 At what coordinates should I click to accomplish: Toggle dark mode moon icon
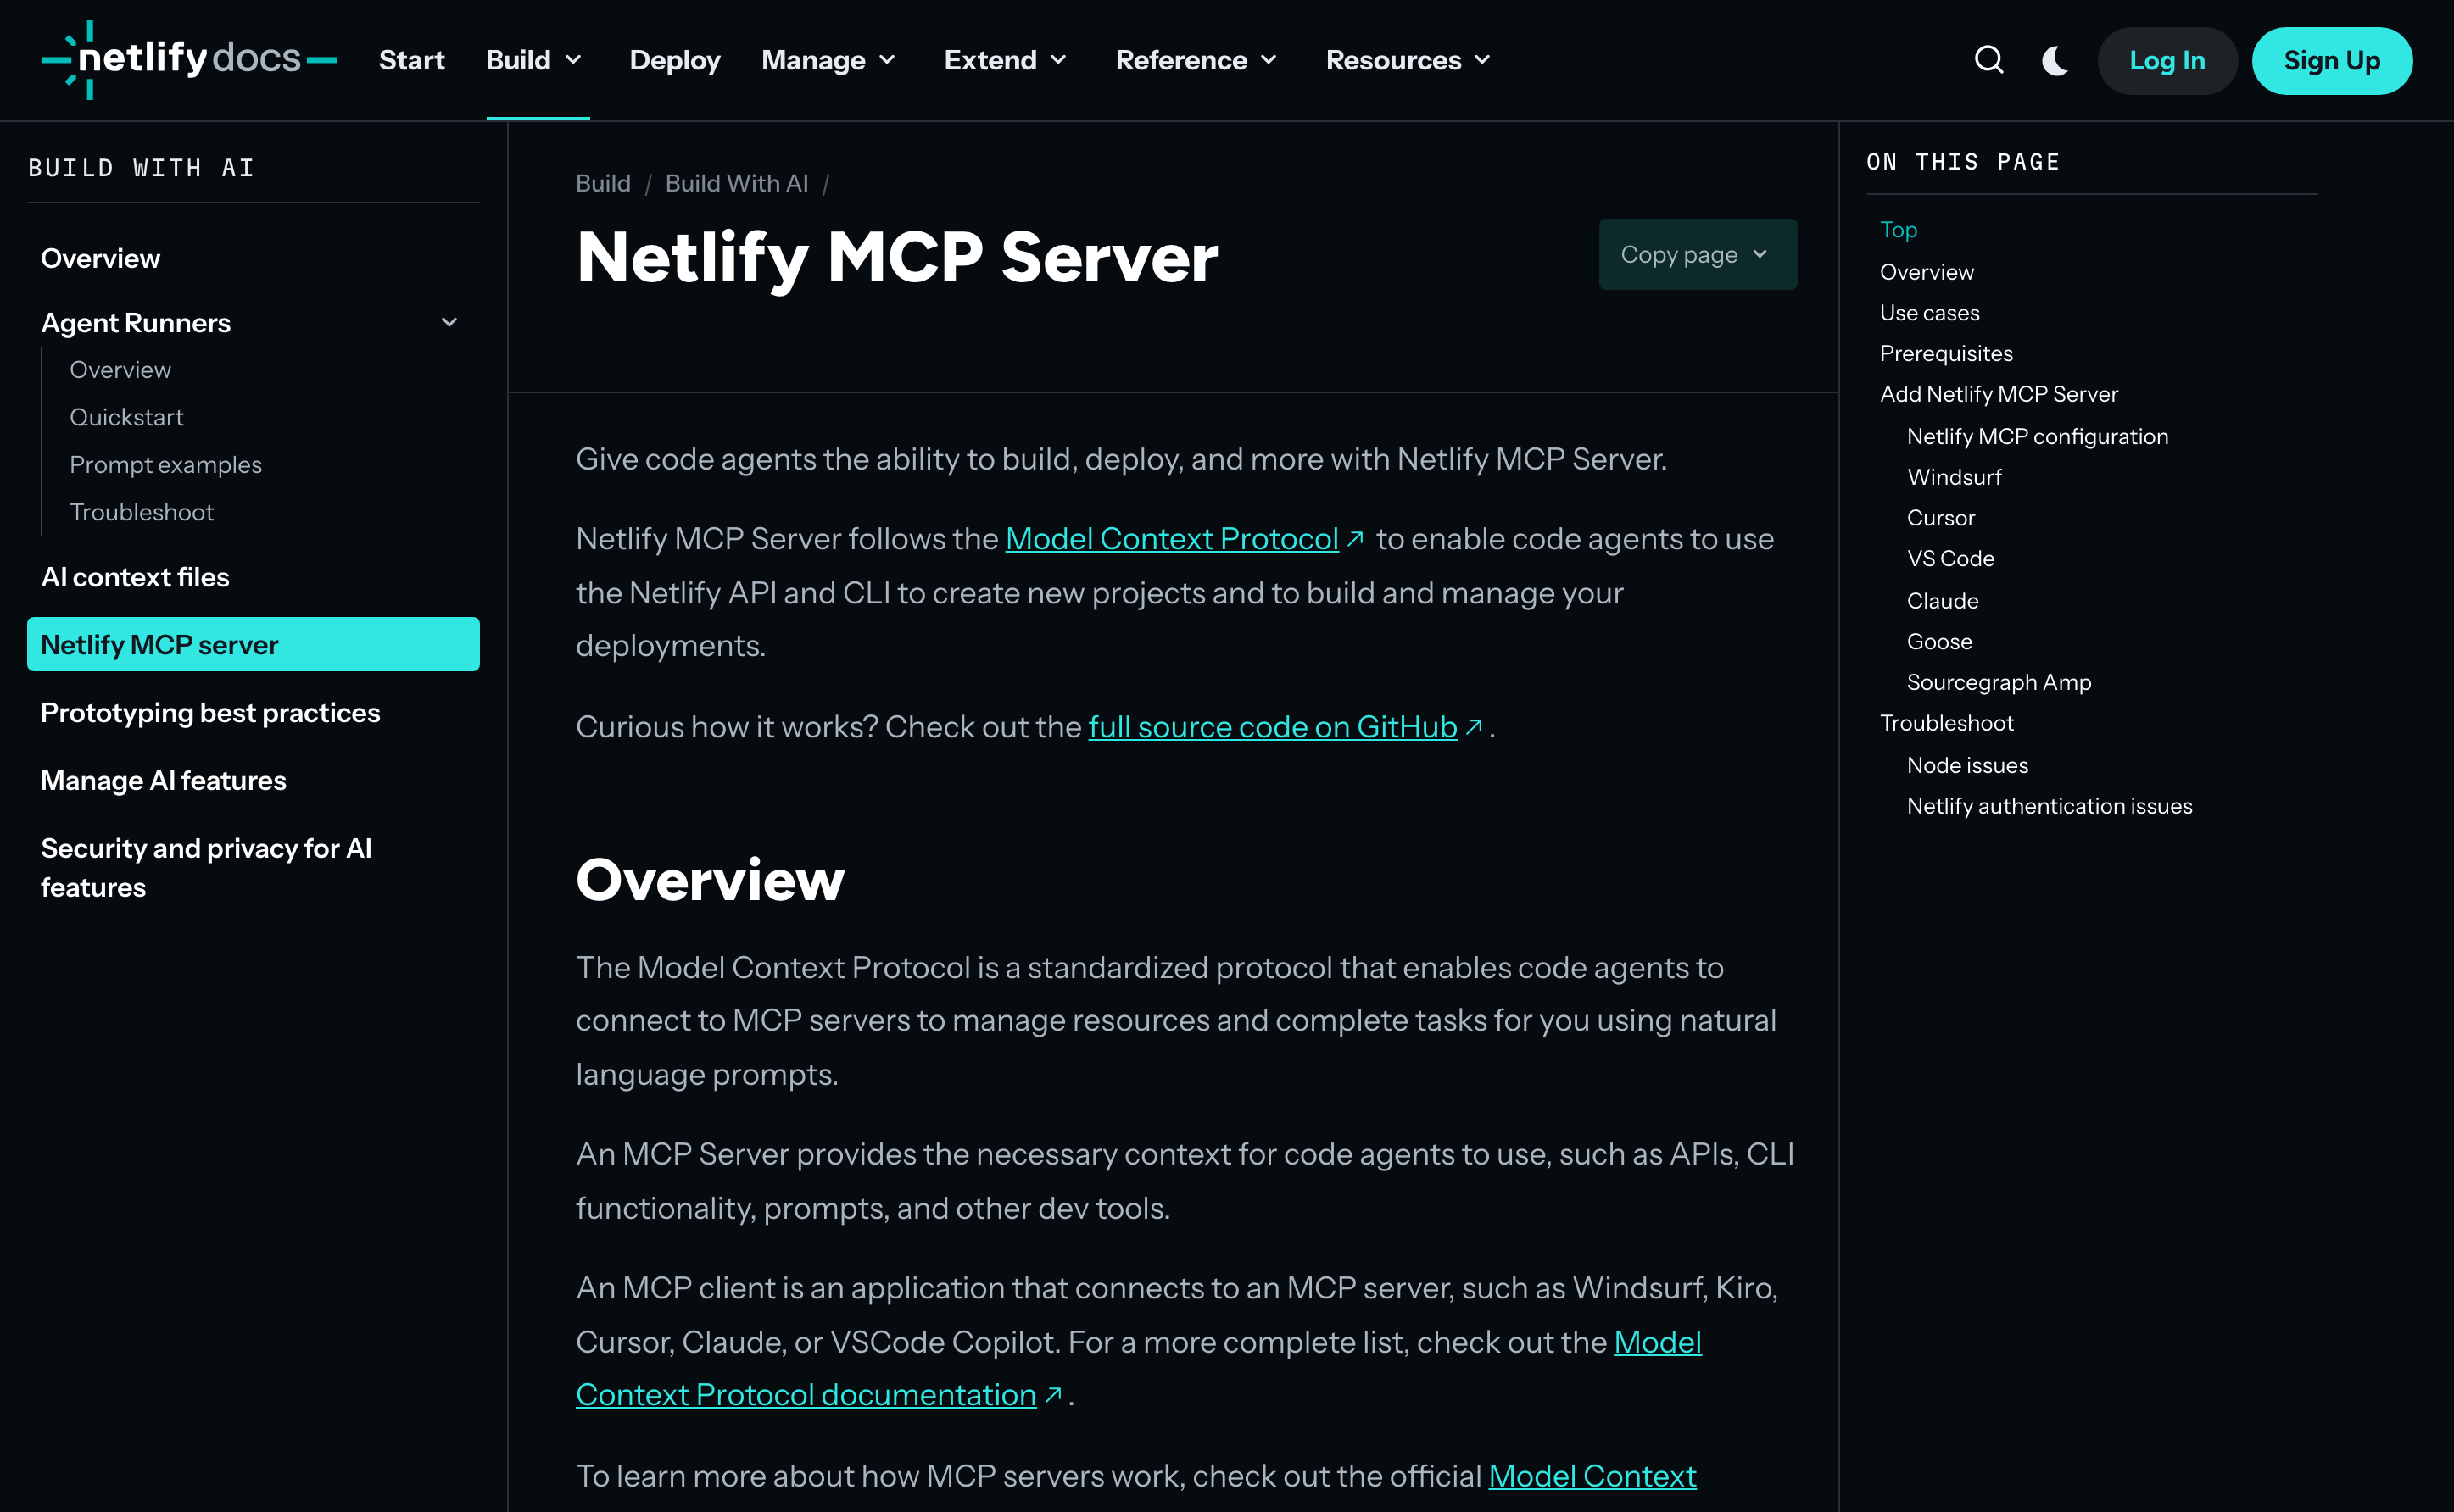coord(2055,60)
